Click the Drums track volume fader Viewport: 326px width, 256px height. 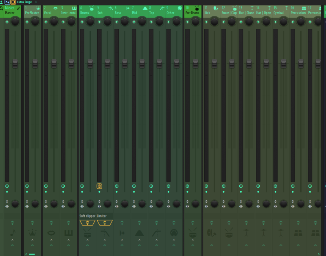(90, 63)
